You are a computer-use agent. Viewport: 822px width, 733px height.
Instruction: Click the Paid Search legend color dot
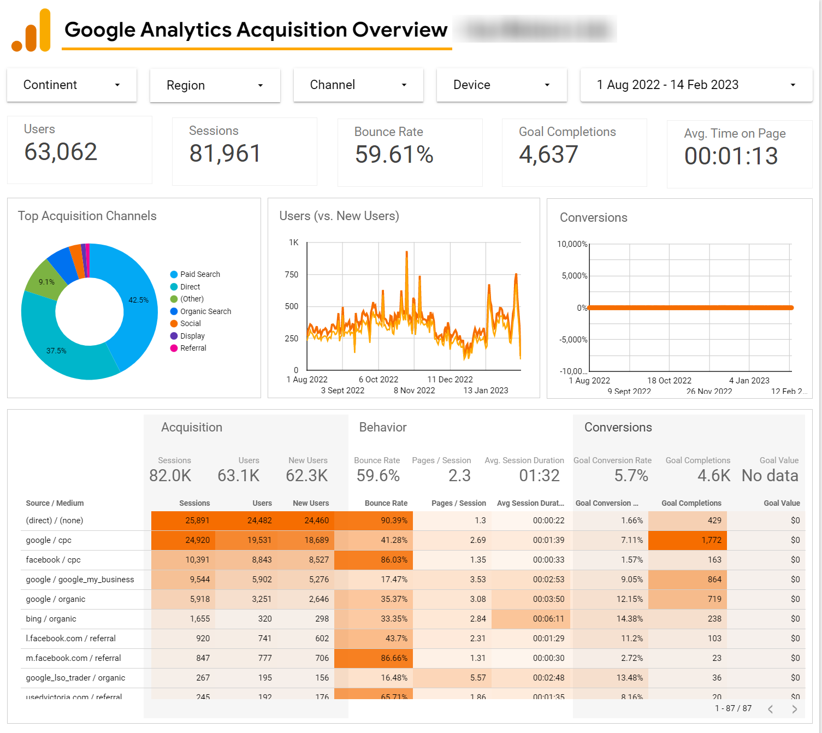[x=174, y=274]
